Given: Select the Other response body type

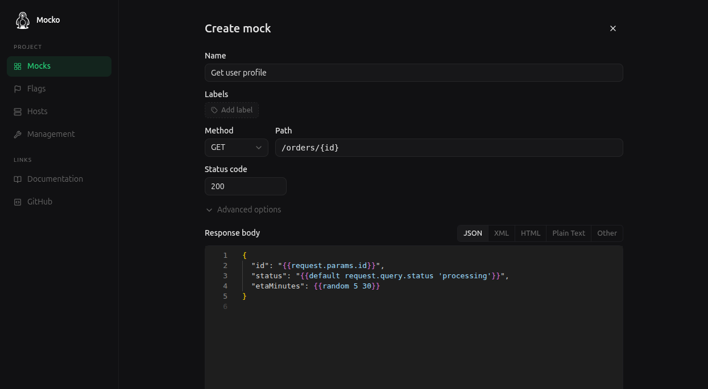Looking at the screenshot, I should [607, 233].
